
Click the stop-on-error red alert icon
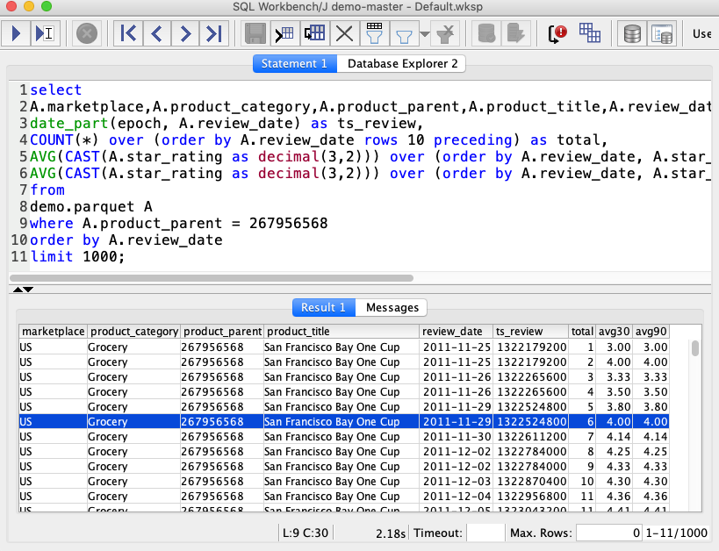(557, 34)
